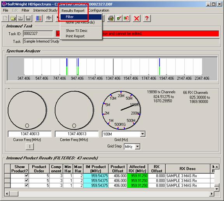The image size is (224, 201).
Task: Click the horizontal scrollbar thumb under the results table
Action: 14,194
